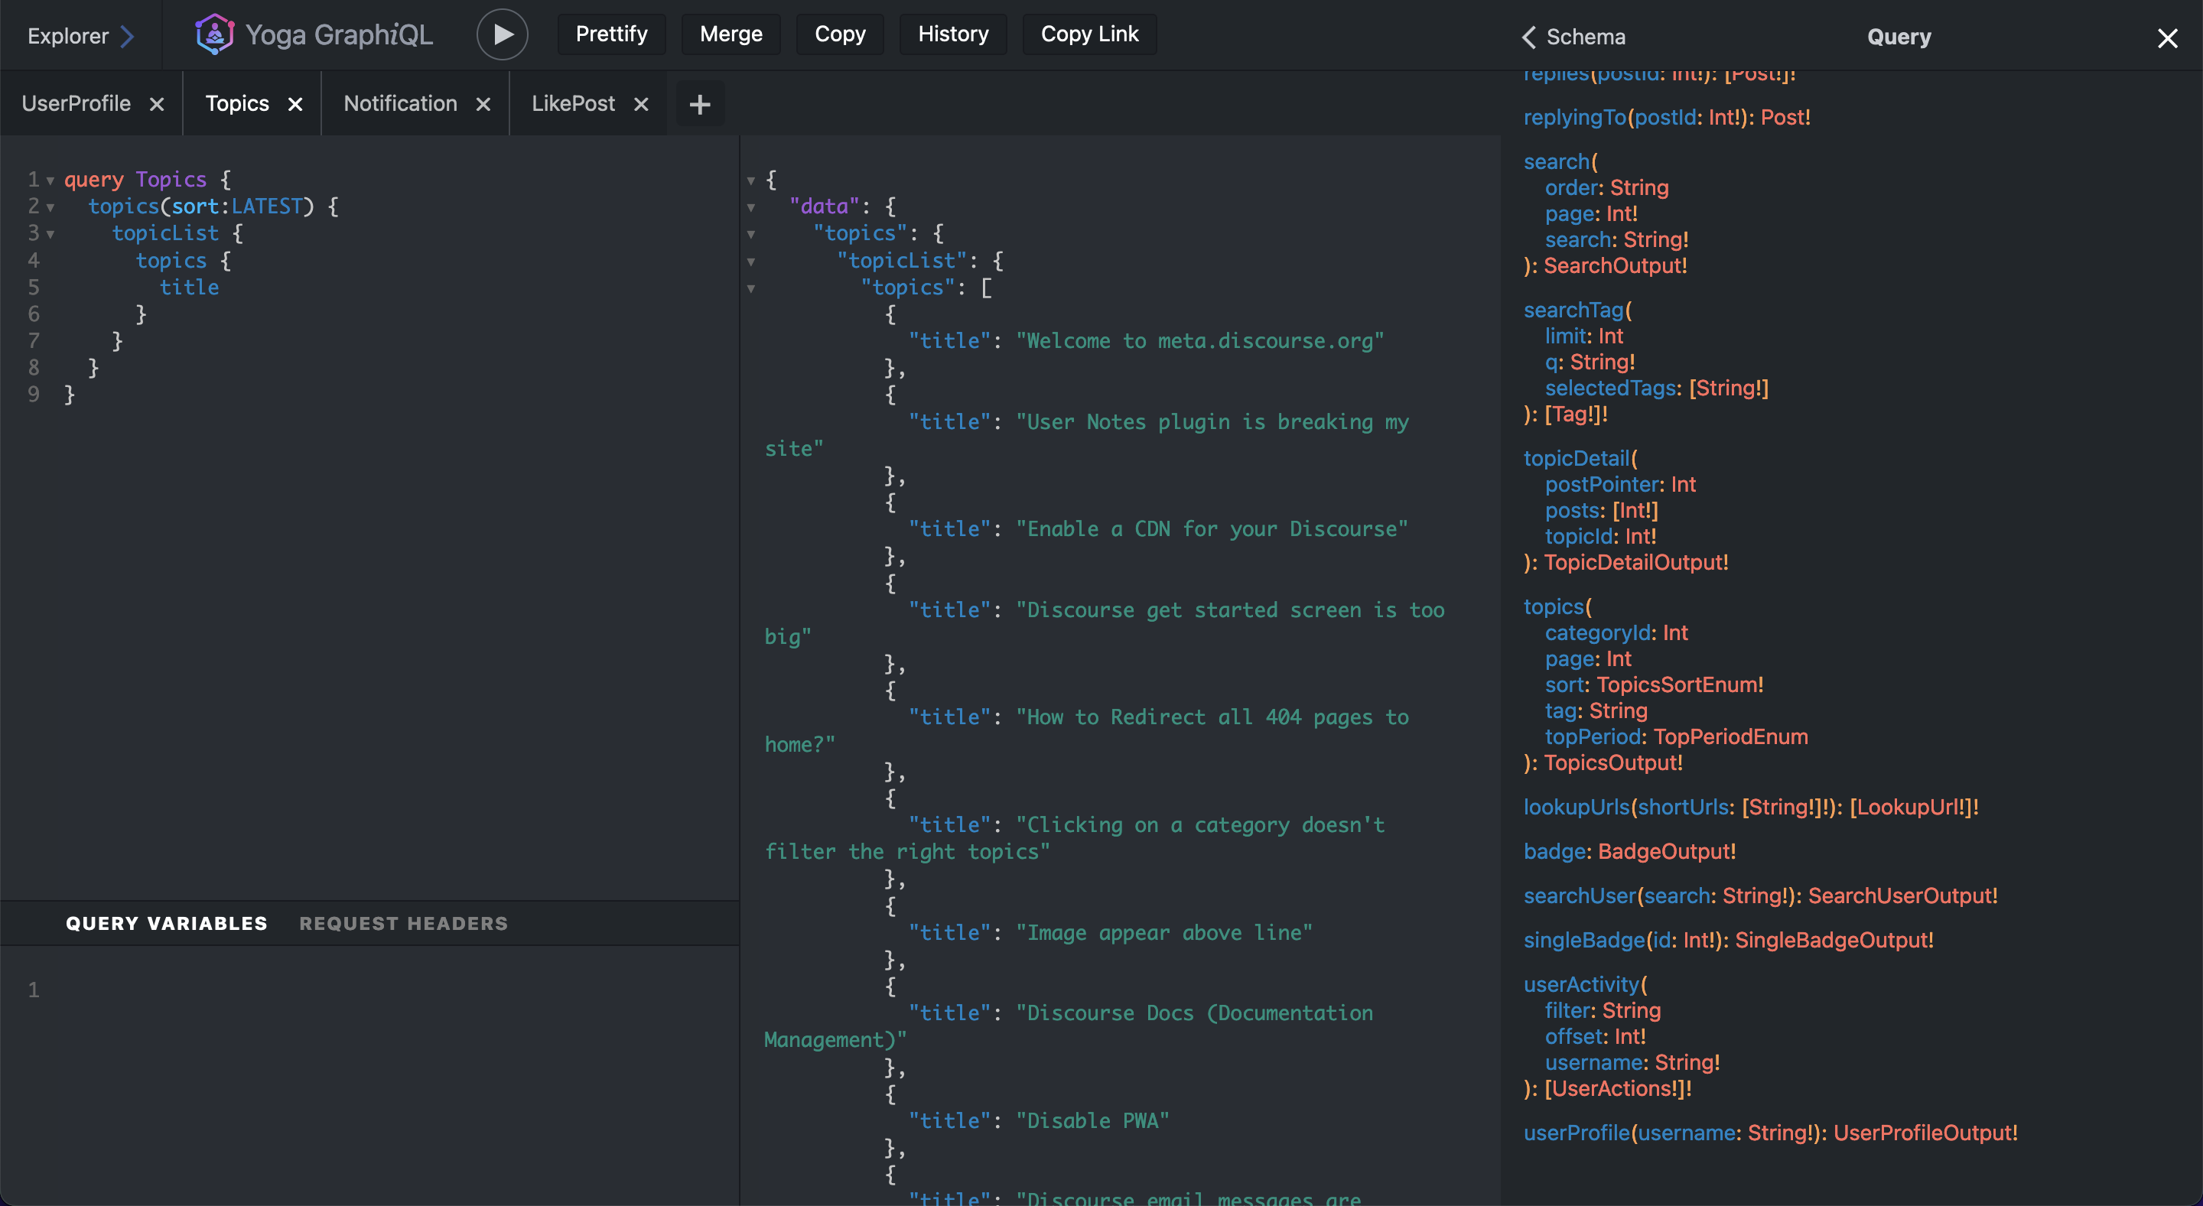Collapse the "topics" array fold arrow
2203x1206 pixels.
pyautogui.click(x=751, y=288)
